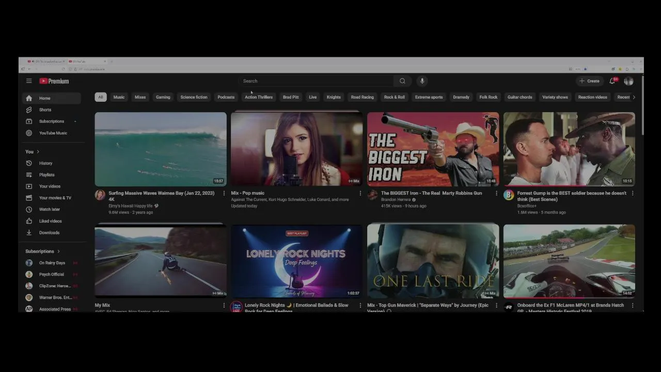This screenshot has width=661, height=372.
Task: Open Your videos
Action: pyautogui.click(x=52, y=186)
